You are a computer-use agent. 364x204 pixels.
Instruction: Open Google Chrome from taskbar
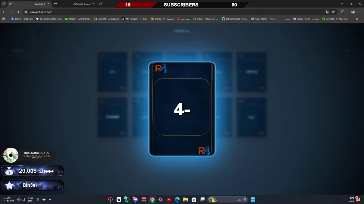pyautogui.click(x=152, y=199)
